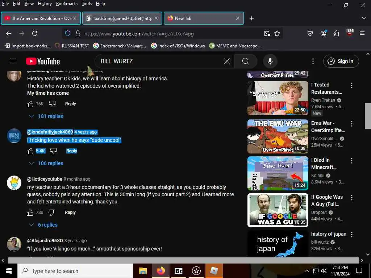The width and height of the screenshot is (371, 278).
Task: View site security padlock info
Action: (78, 34)
